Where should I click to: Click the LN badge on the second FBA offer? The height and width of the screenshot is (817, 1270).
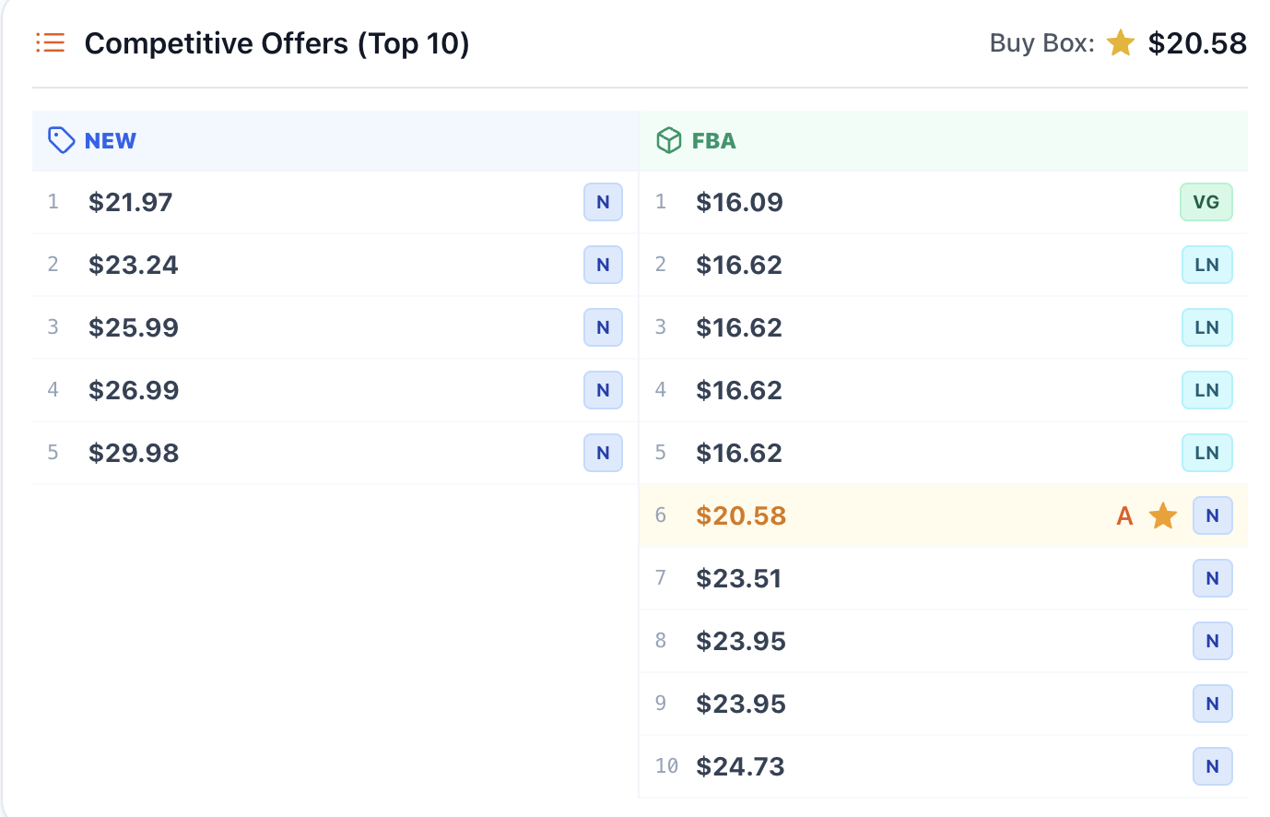tap(1207, 265)
